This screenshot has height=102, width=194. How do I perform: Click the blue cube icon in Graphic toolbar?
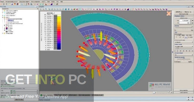tap(66, 9)
